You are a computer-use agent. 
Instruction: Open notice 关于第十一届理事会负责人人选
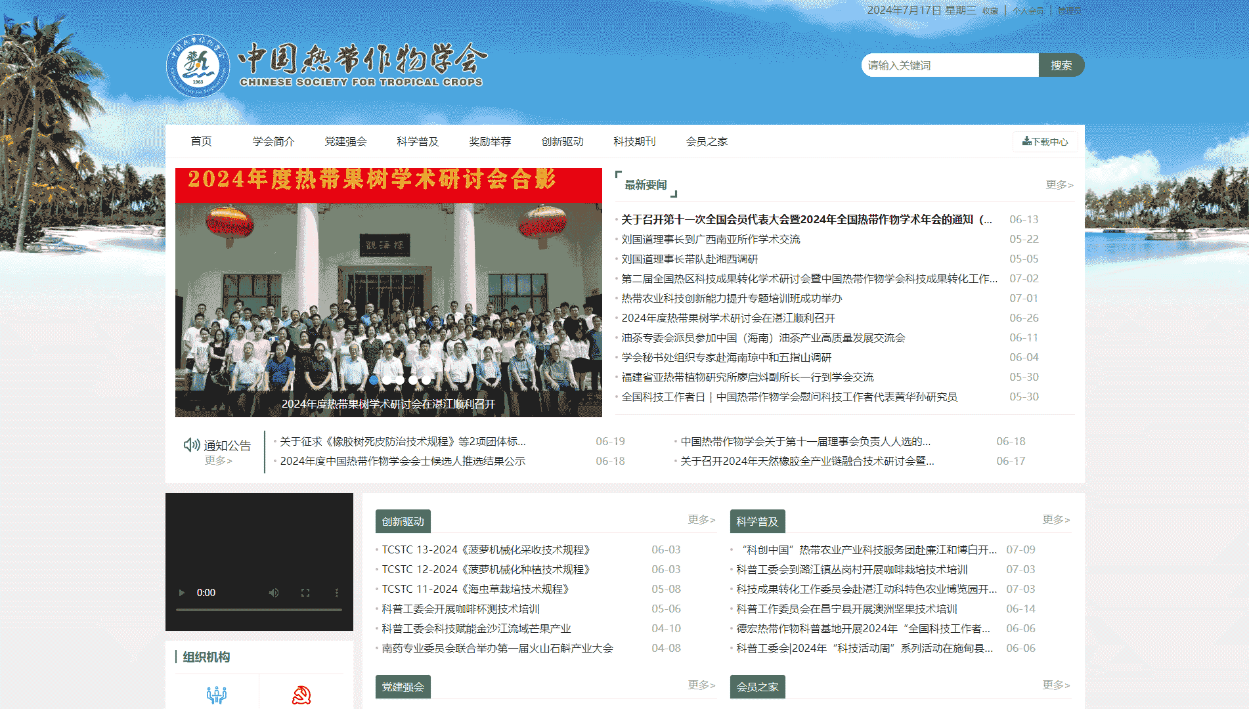[x=806, y=442]
